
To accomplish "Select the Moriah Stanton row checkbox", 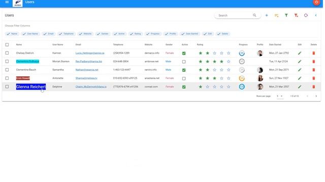I will pos(7,62).
